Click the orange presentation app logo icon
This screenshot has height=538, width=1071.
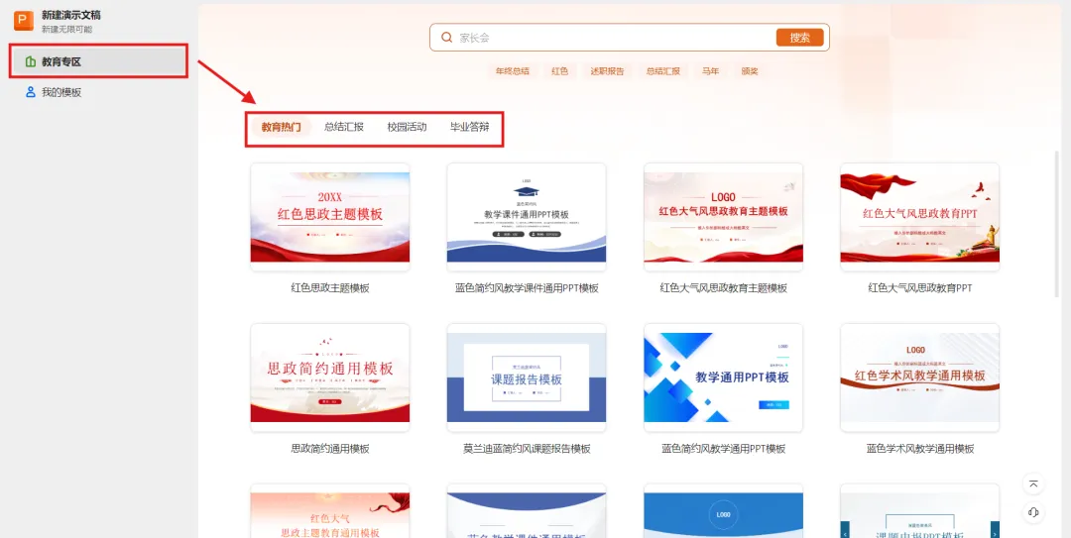[x=24, y=21]
